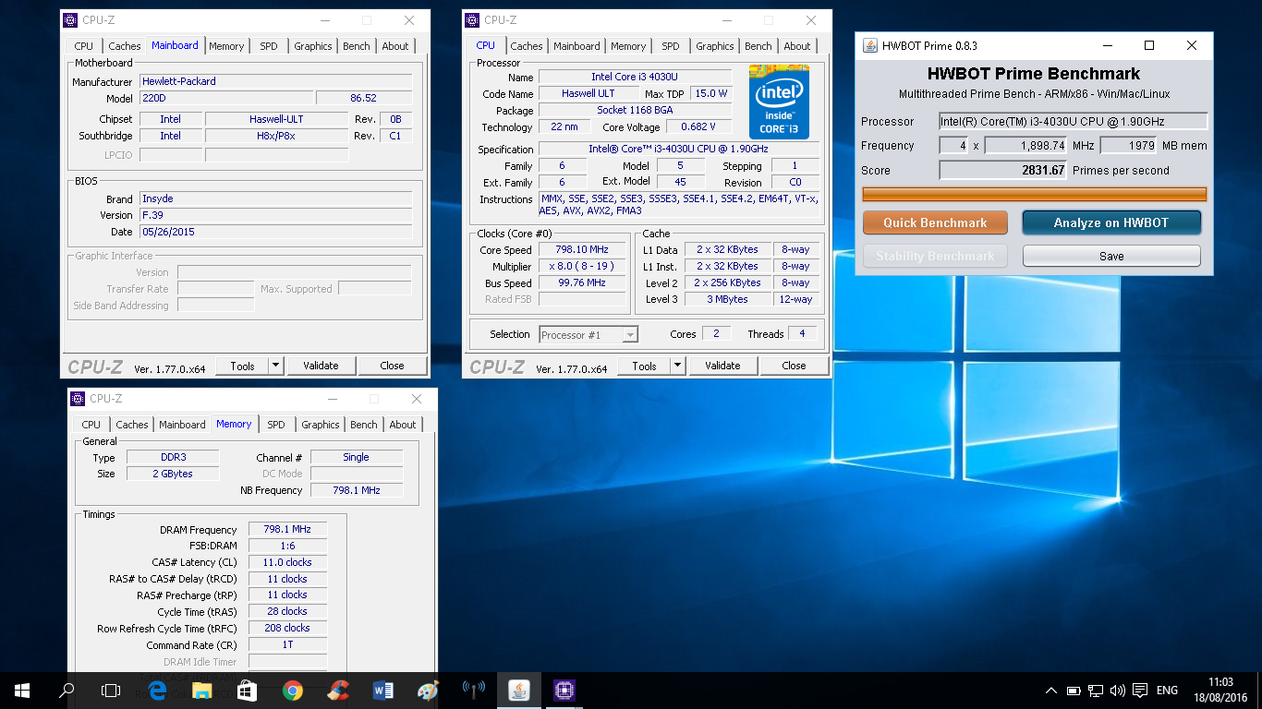
Task: Open the Windows Start menu
Action: 22,690
